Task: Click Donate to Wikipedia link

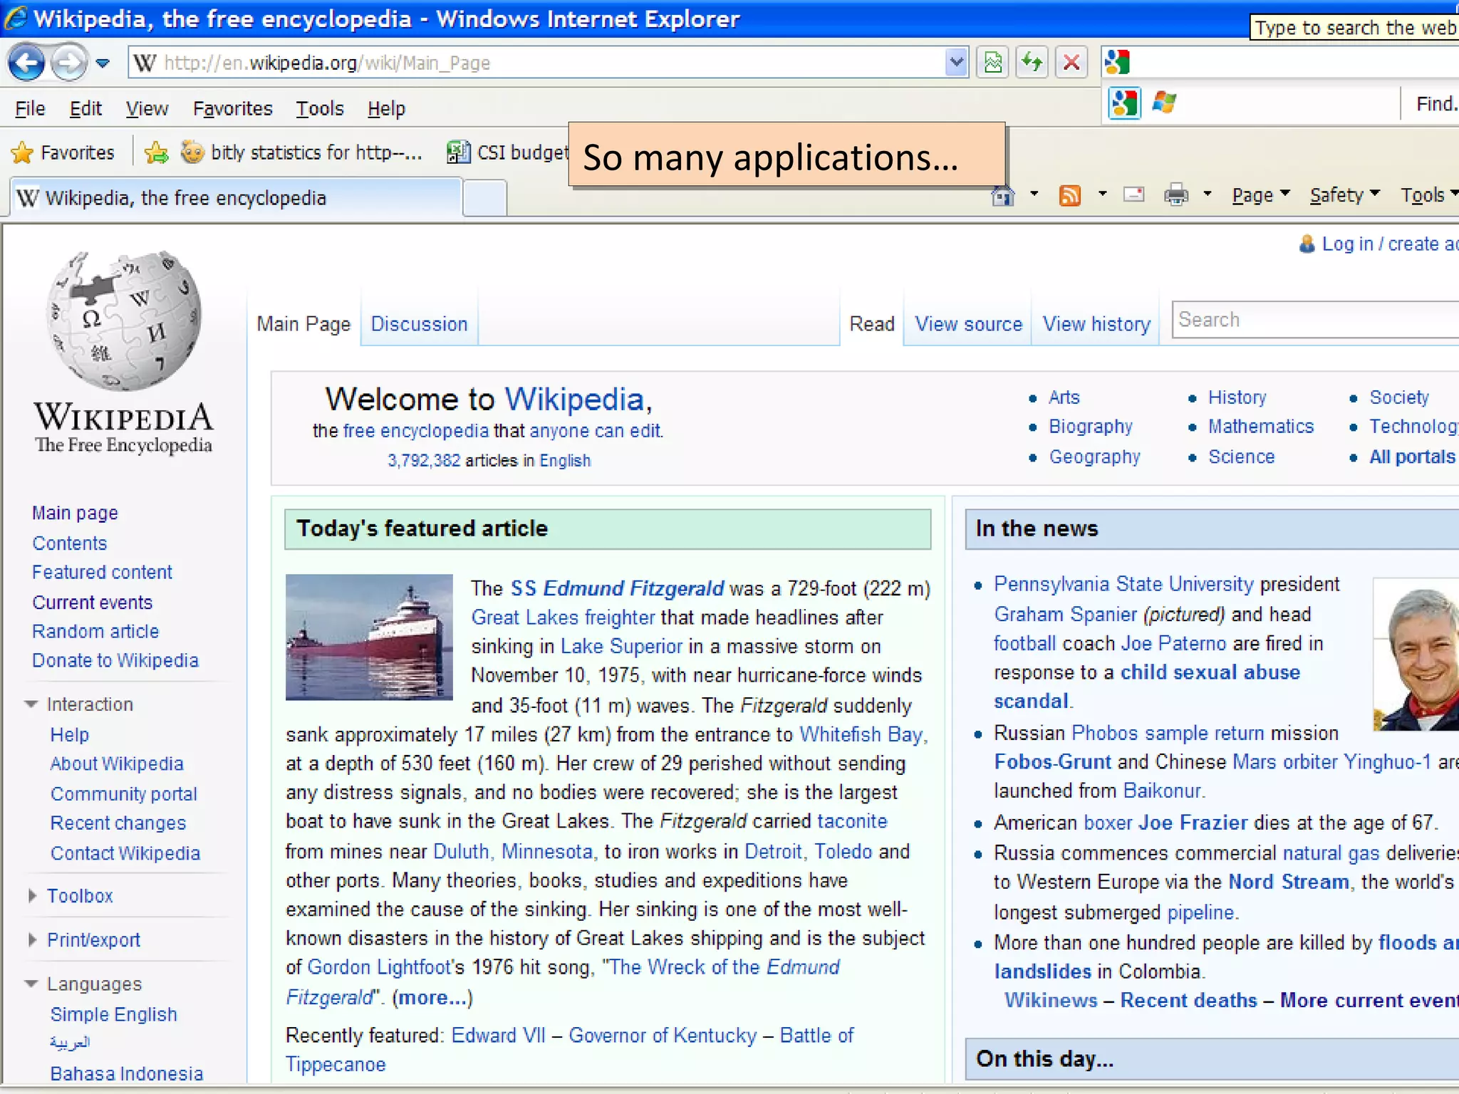Action: [115, 661]
